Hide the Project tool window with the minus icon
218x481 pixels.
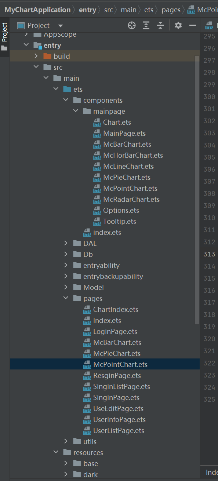point(192,25)
